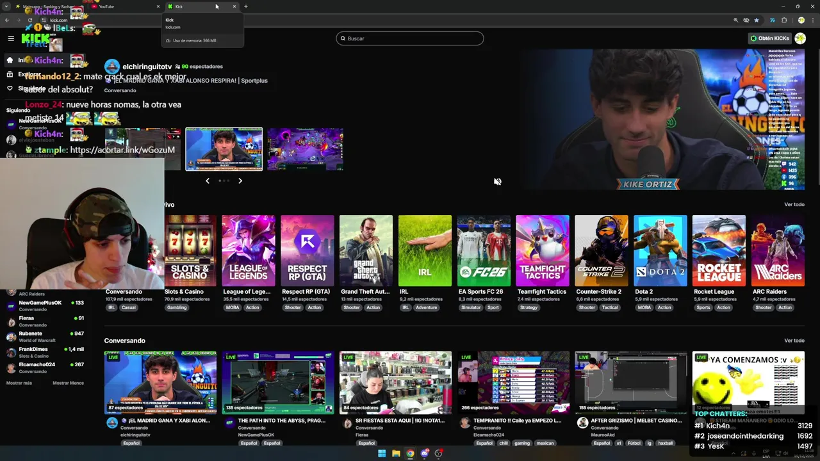The width and height of the screenshot is (820, 461).
Task: Open the 135 espectadores live stream thumbnail
Action: [x=278, y=382]
